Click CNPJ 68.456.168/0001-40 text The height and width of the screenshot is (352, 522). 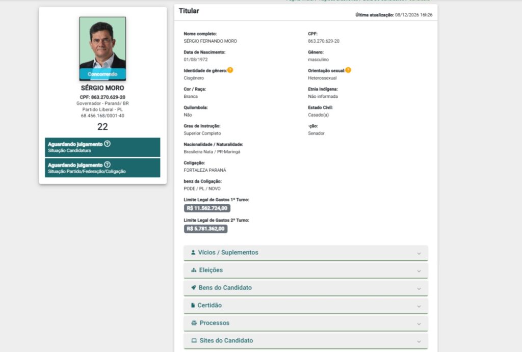102,116
